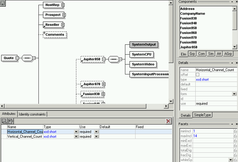Open Type dropdown for Vertical_Channel_Count row
The width and height of the screenshot is (238, 162).
pyautogui.click(x=76, y=137)
